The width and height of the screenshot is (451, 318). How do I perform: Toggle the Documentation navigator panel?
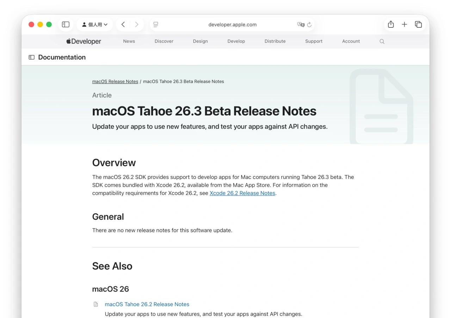[x=32, y=57]
